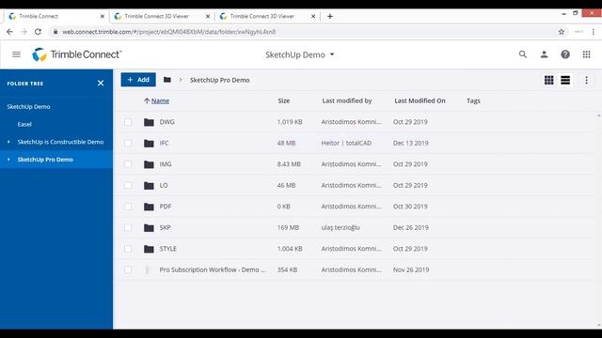Open the DWG folder name

pyautogui.click(x=167, y=122)
